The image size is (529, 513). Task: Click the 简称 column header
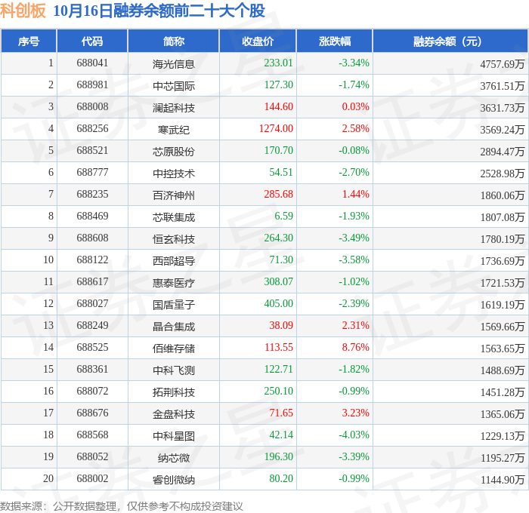coord(173,41)
